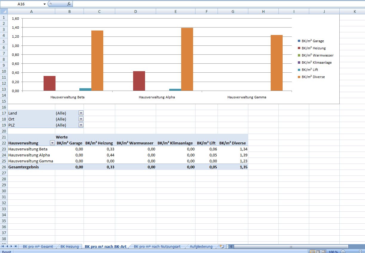Click BK/m² Diverse legend swatch
The width and height of the screenshot is (365, 253).
tap(299, 77)
